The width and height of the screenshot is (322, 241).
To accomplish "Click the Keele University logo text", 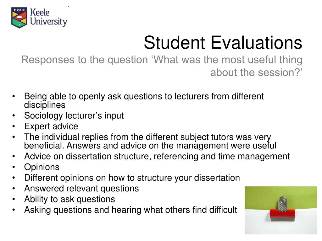I will [49, 17].
